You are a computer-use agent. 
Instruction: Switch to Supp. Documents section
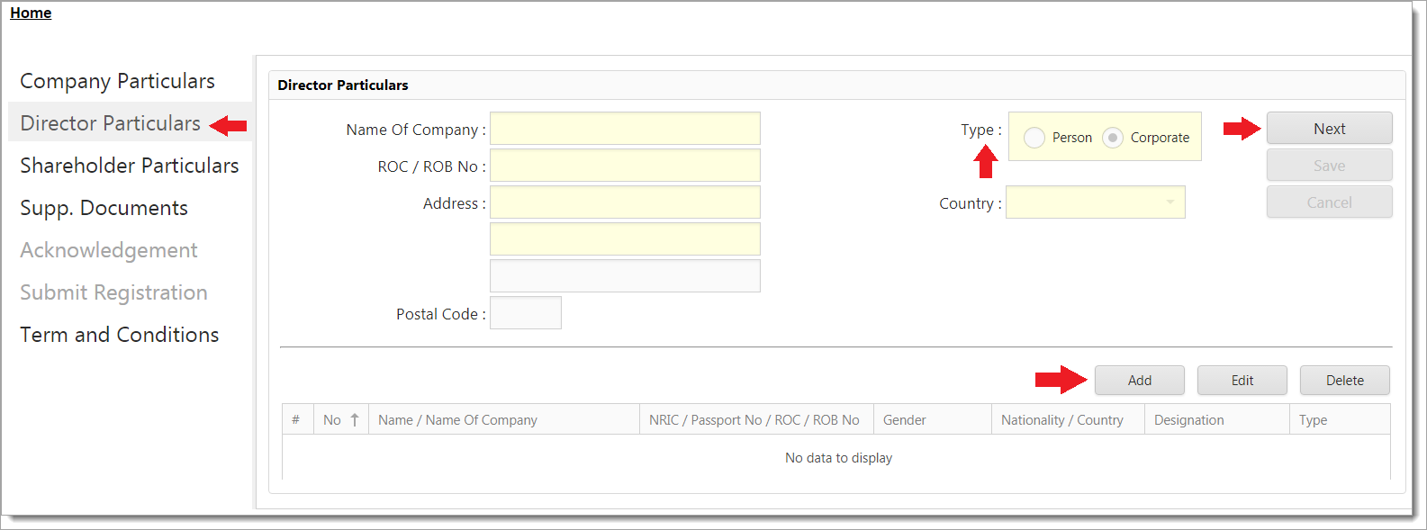(x=104, y=208)
